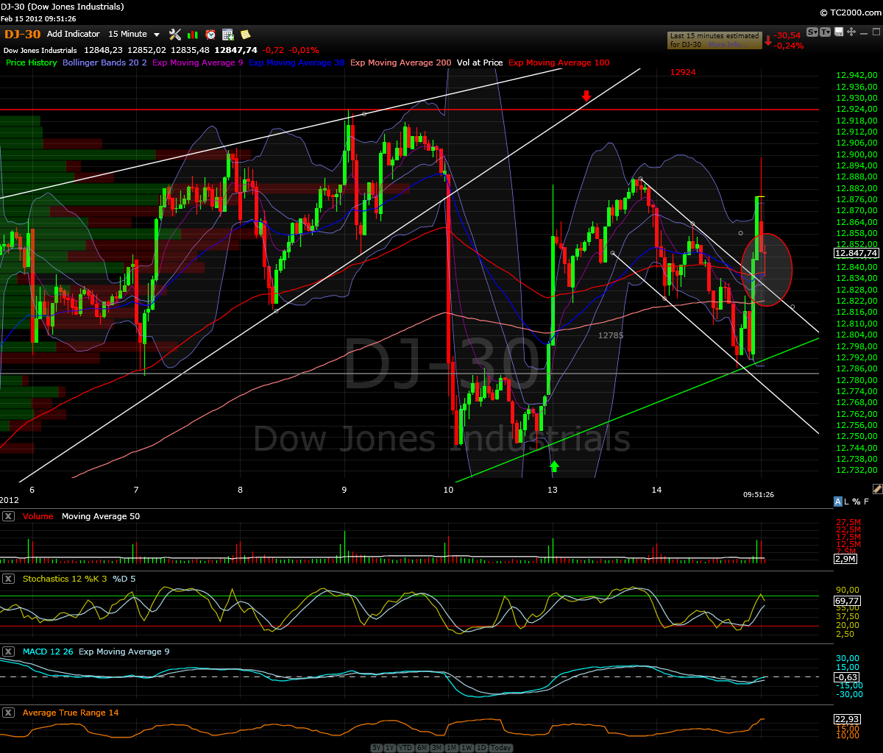Open the More Info link
883x753 pixels.
click(728, 45)
